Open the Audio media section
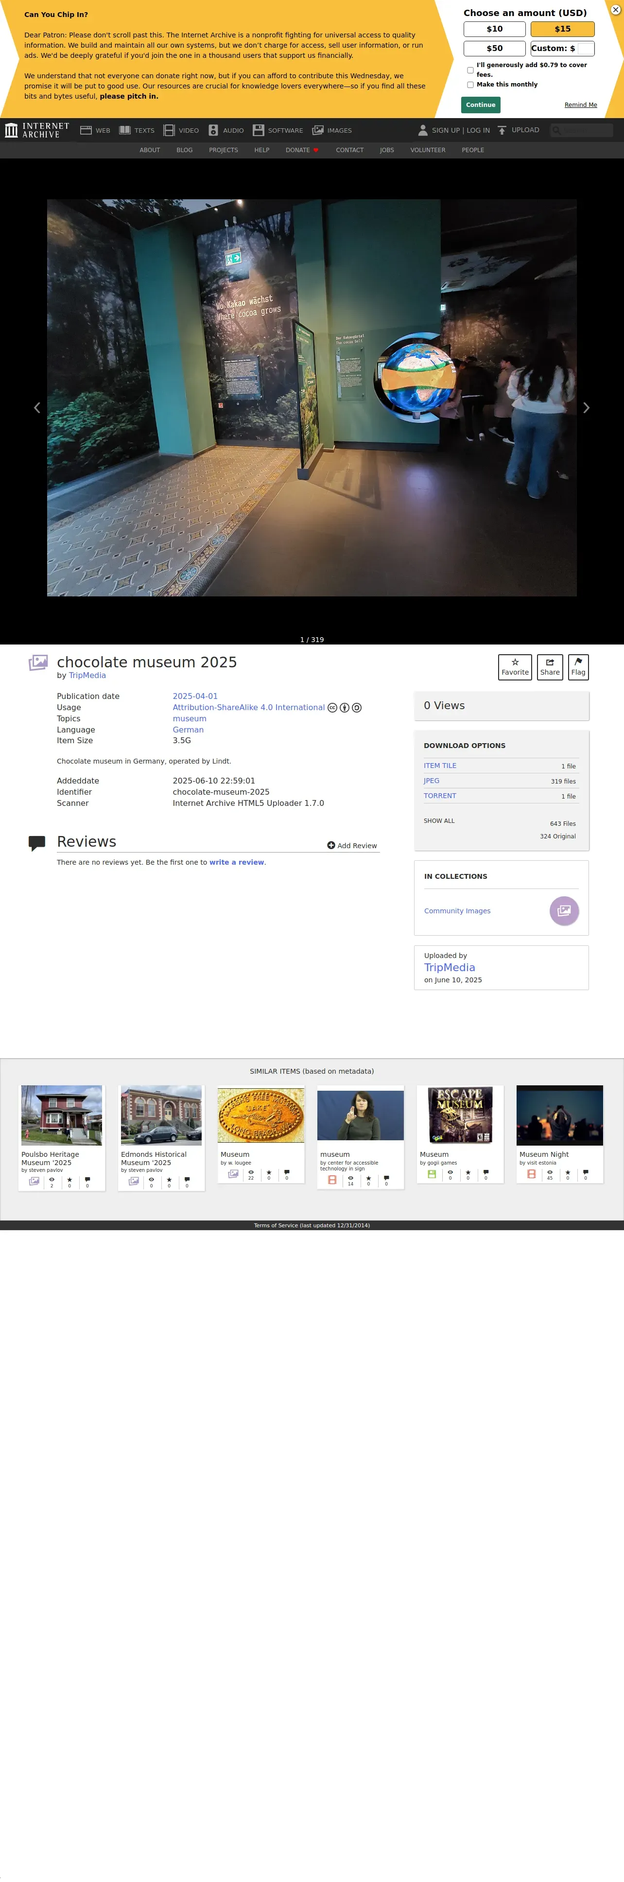Screen dimensions: 624x1882 (226, 130)
